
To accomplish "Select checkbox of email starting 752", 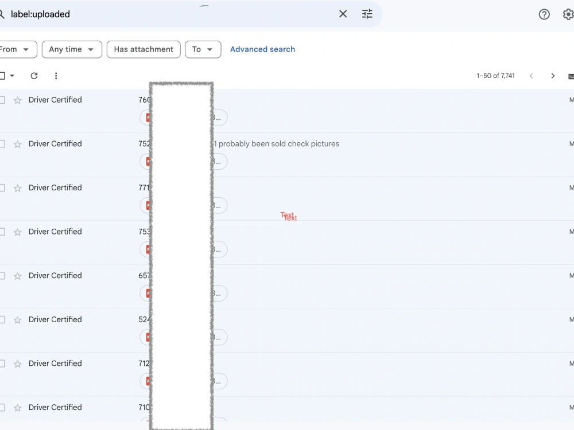I will [x=2, y=144].
